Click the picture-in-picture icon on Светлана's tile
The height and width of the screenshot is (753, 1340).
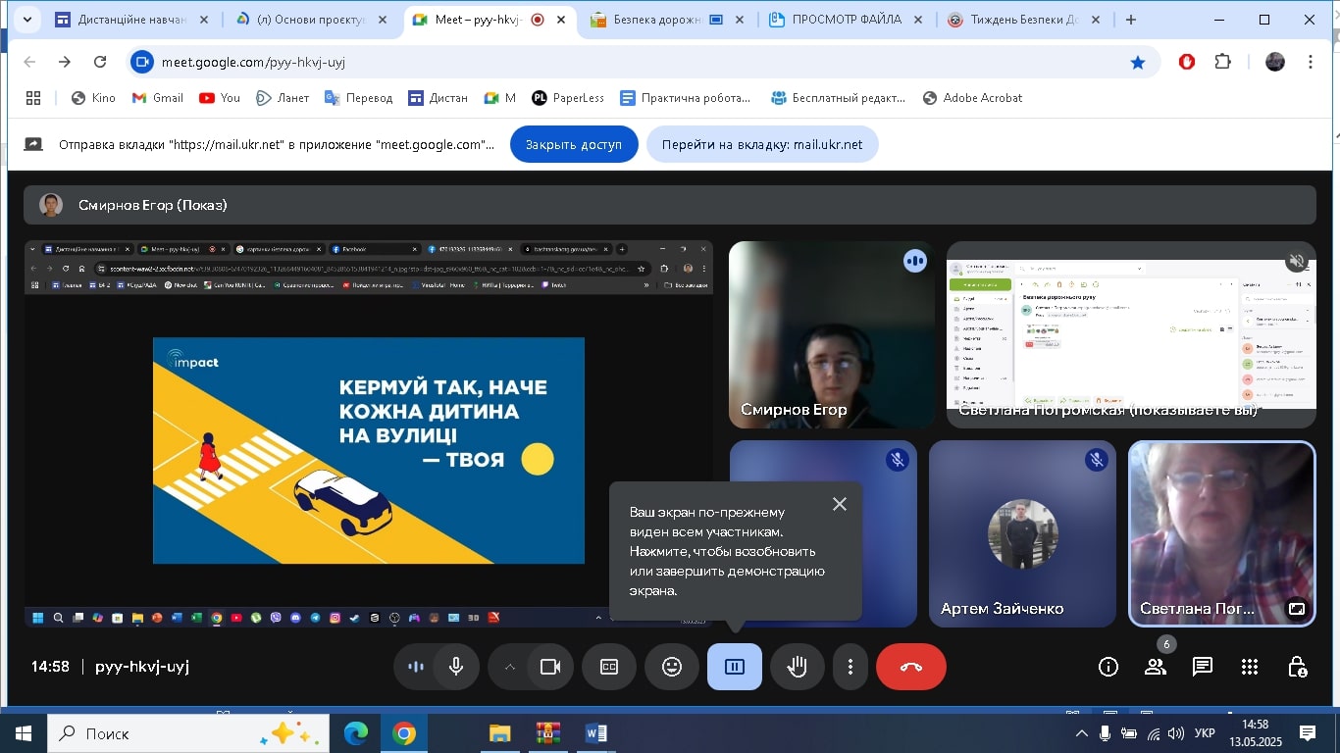point(1297,608)
